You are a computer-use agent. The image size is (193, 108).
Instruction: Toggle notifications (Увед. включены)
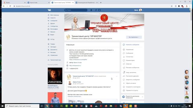point(131,73)
